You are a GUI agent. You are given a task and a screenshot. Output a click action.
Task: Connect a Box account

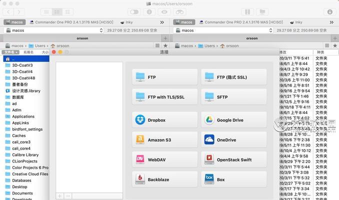coord(233,179)
